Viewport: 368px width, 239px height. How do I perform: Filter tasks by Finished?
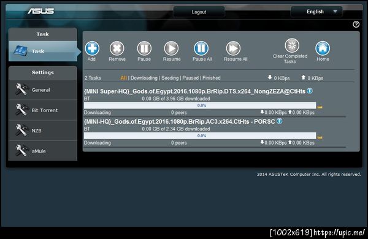click(212, 78)
